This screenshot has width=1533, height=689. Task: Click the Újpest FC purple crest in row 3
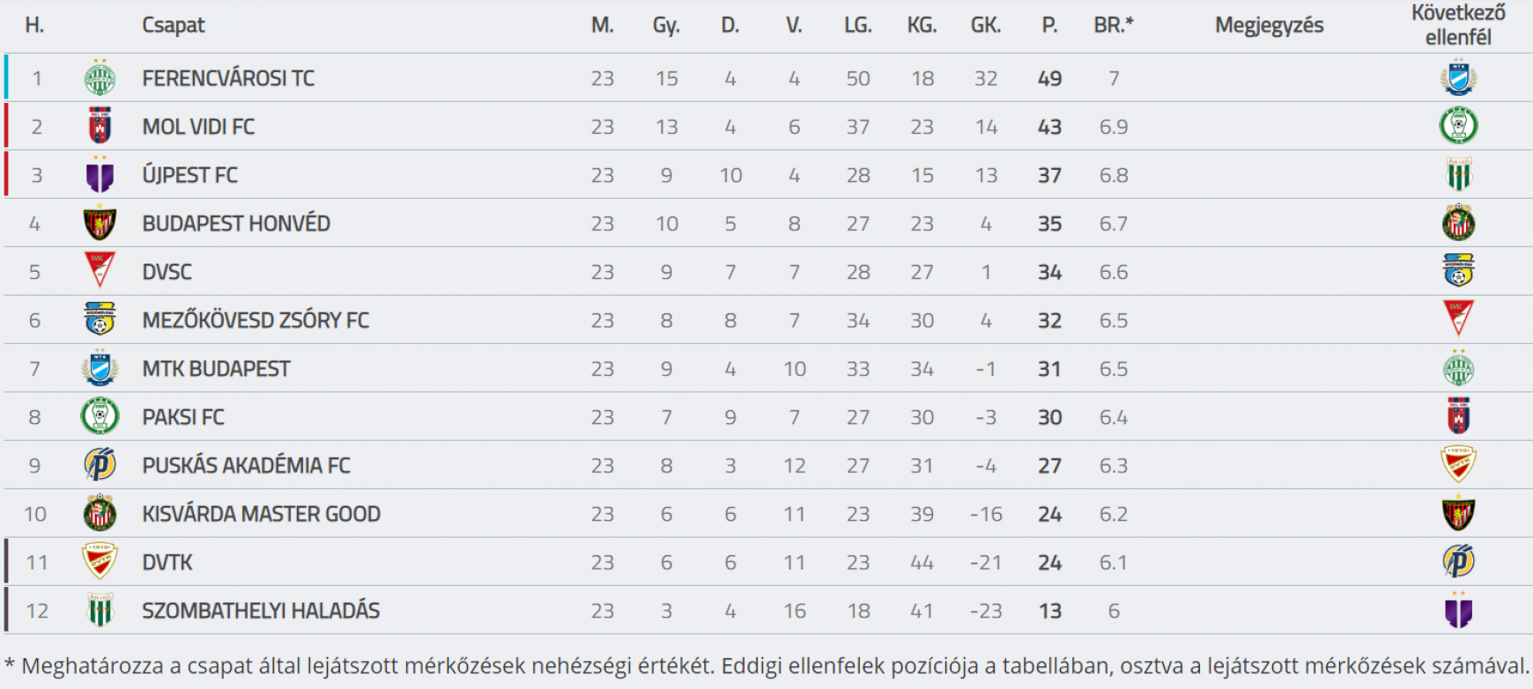click(x=100, y=174)
